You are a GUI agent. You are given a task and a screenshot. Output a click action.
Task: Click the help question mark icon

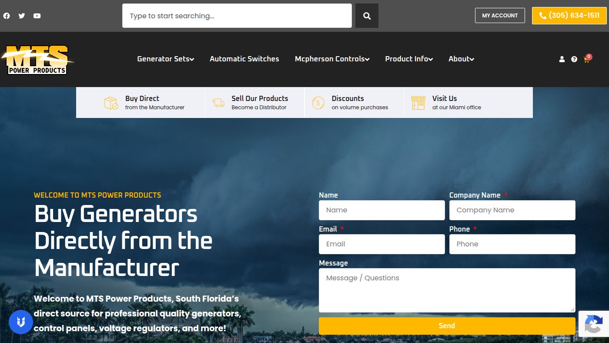(574, 59)
